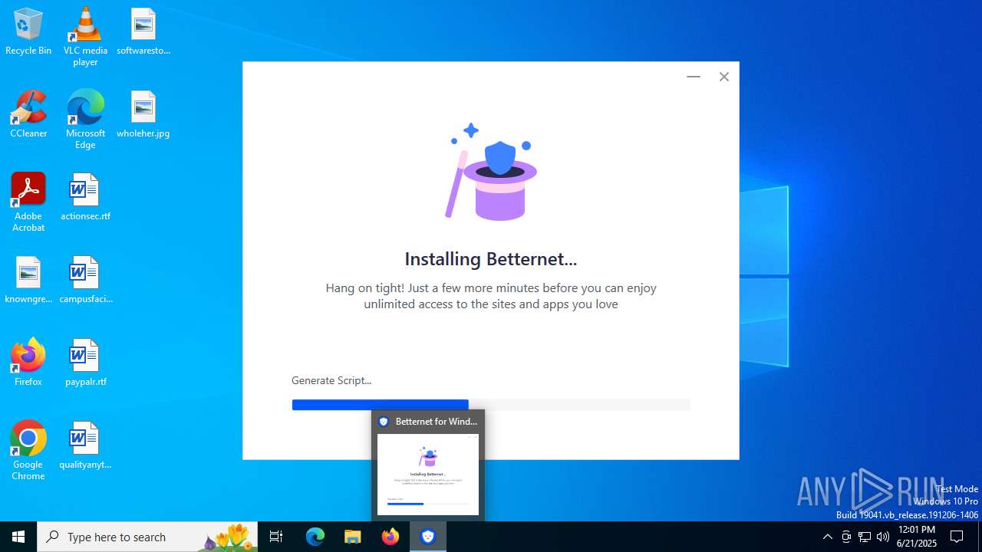The image size is (982, 552).
Task: Open Task View from taskbar
Action: (x=276, y=537)
